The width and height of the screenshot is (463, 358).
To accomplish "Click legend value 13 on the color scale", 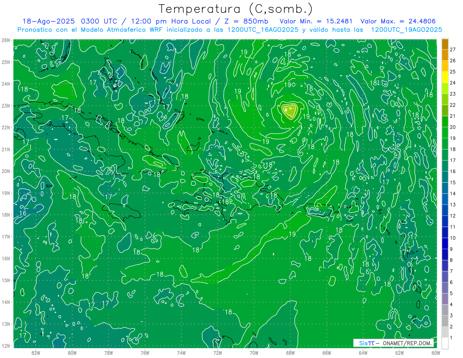I will (453, 205).
